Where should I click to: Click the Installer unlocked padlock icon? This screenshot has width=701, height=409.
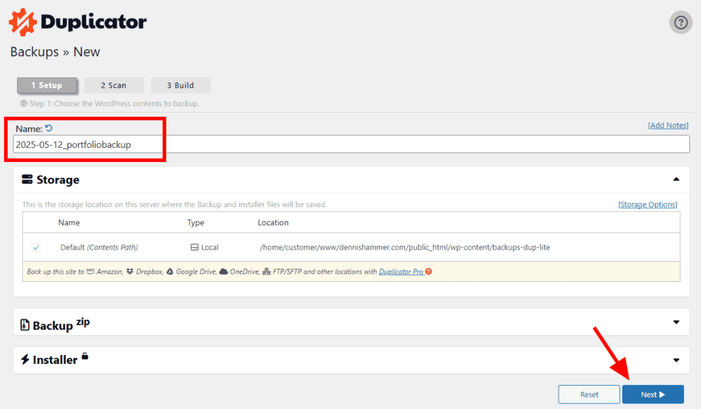(85, 356)
